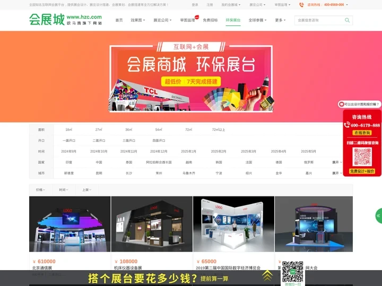This screenshot has height=286, width=382.
Task: Sort listings by 价格
Action: click(x=40, y=190)
